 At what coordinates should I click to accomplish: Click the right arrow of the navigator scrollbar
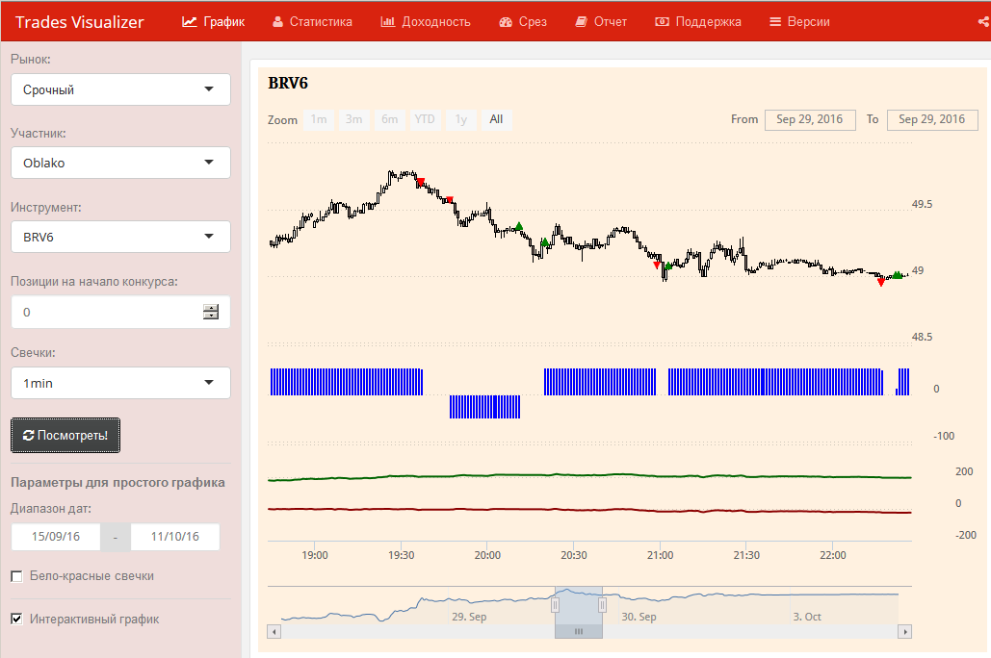pos(903,631)
